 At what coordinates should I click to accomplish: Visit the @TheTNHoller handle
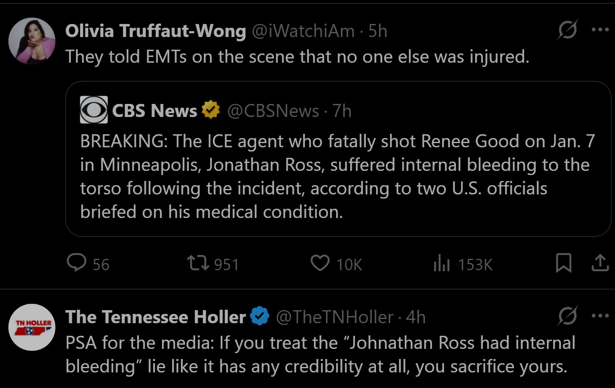click(x=334, y=317)
